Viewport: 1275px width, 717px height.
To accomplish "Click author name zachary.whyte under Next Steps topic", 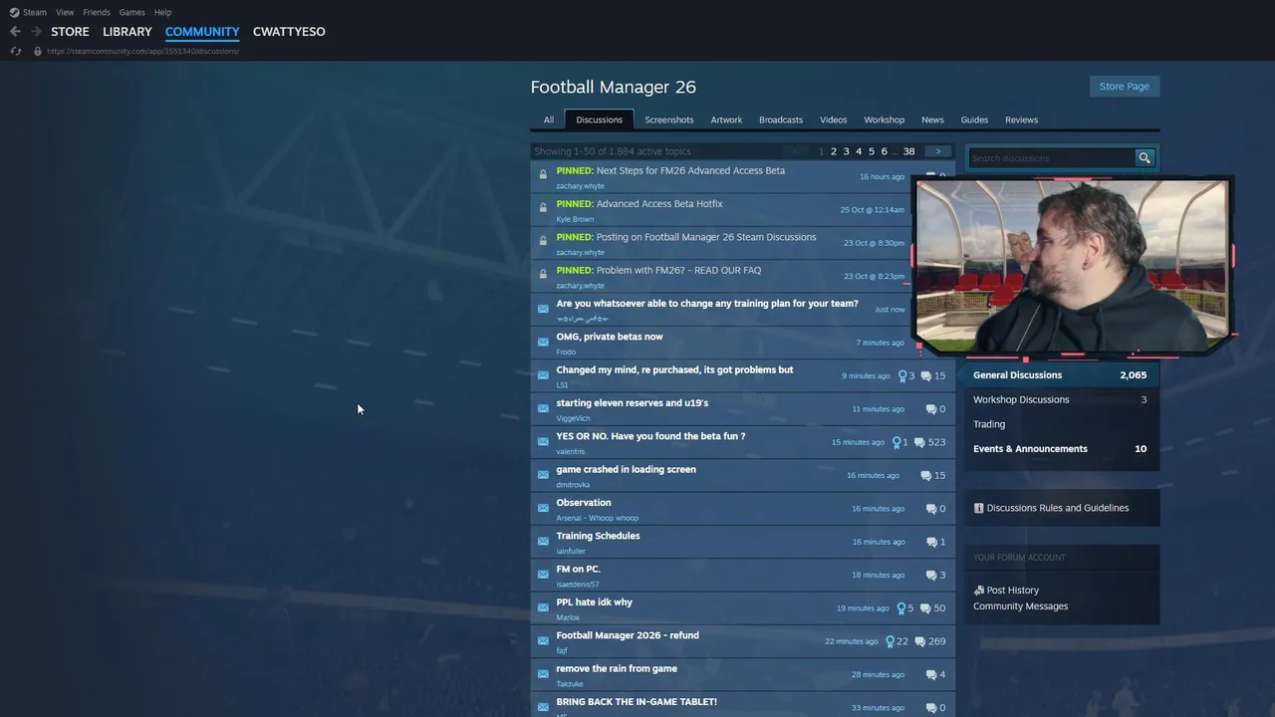I will [580, 186].
